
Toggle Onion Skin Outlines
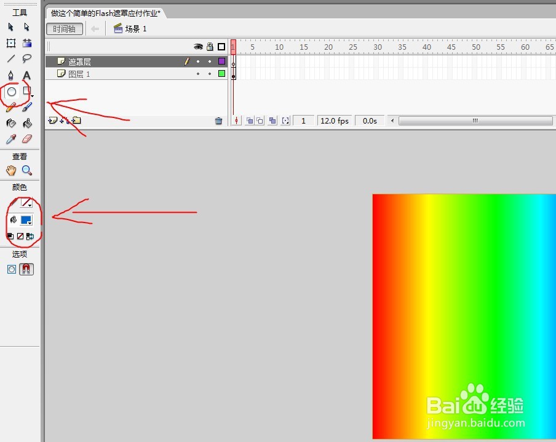pos(260,121)
